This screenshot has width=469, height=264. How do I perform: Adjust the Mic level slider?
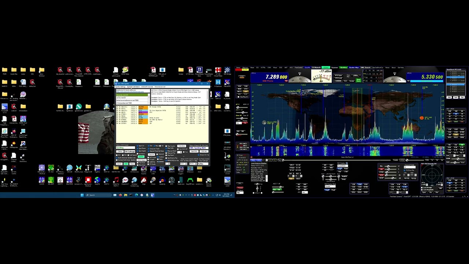coord(390,166)
